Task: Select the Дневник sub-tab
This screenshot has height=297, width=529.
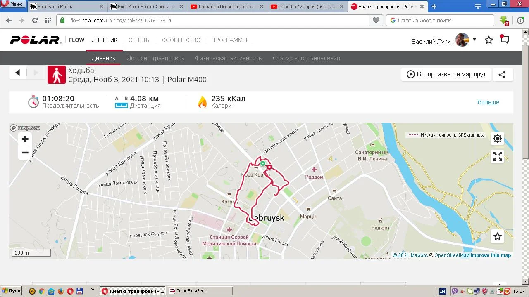Action: point(103,58)
